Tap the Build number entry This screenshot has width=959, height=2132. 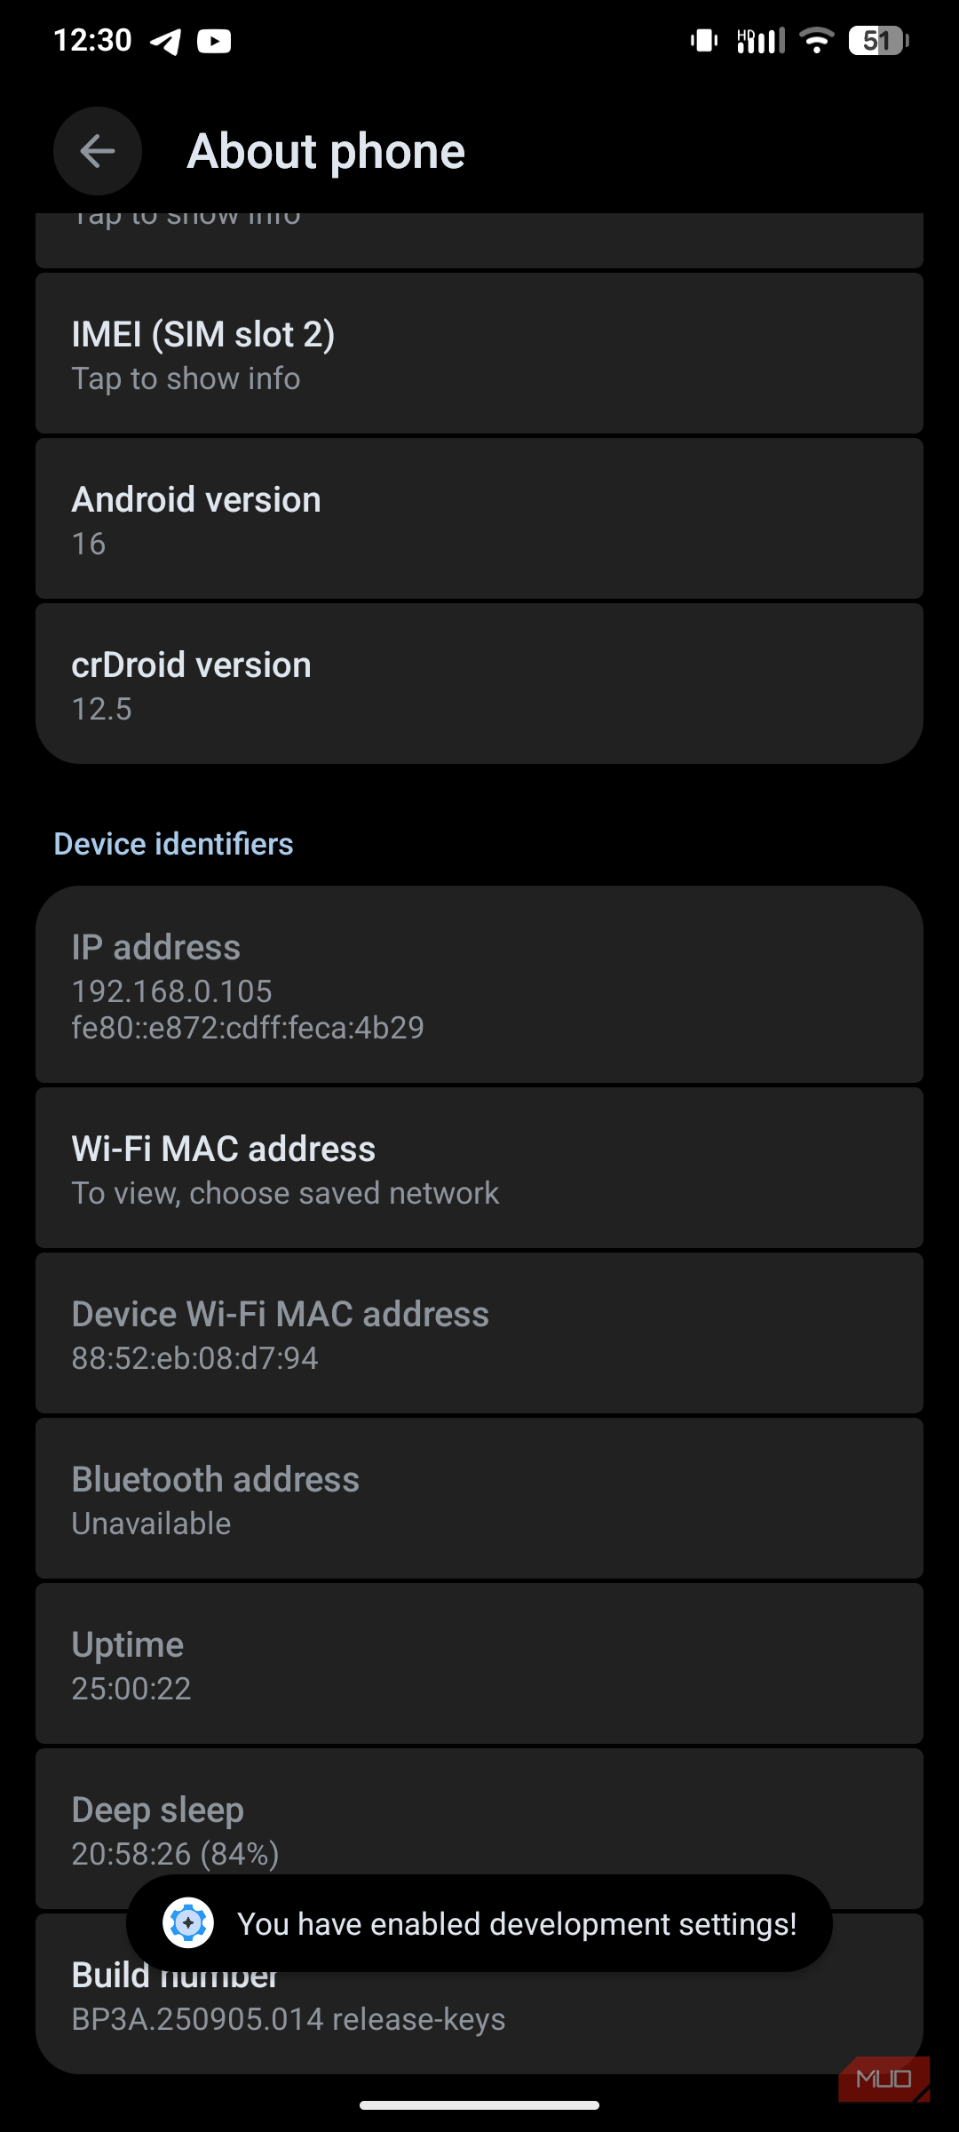pos(479,2021)
